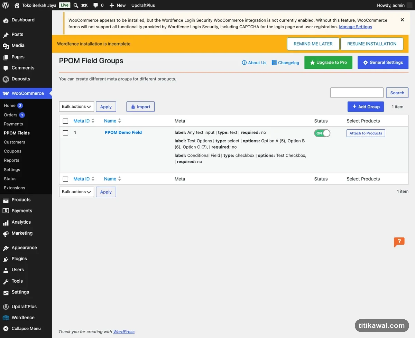
Task: Sort by Name in table footer
Action: (113, 179)
